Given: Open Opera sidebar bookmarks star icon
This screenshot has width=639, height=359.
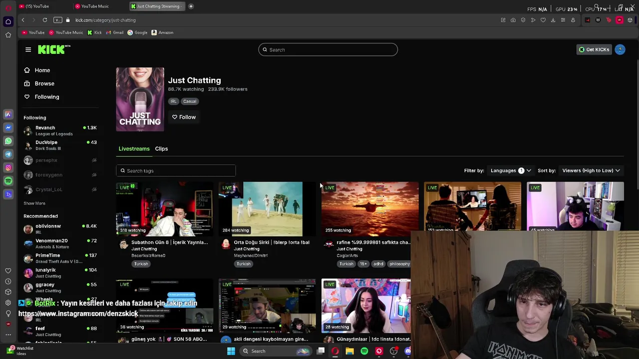Looking at the screenshot, I should (x=8, y=35).
